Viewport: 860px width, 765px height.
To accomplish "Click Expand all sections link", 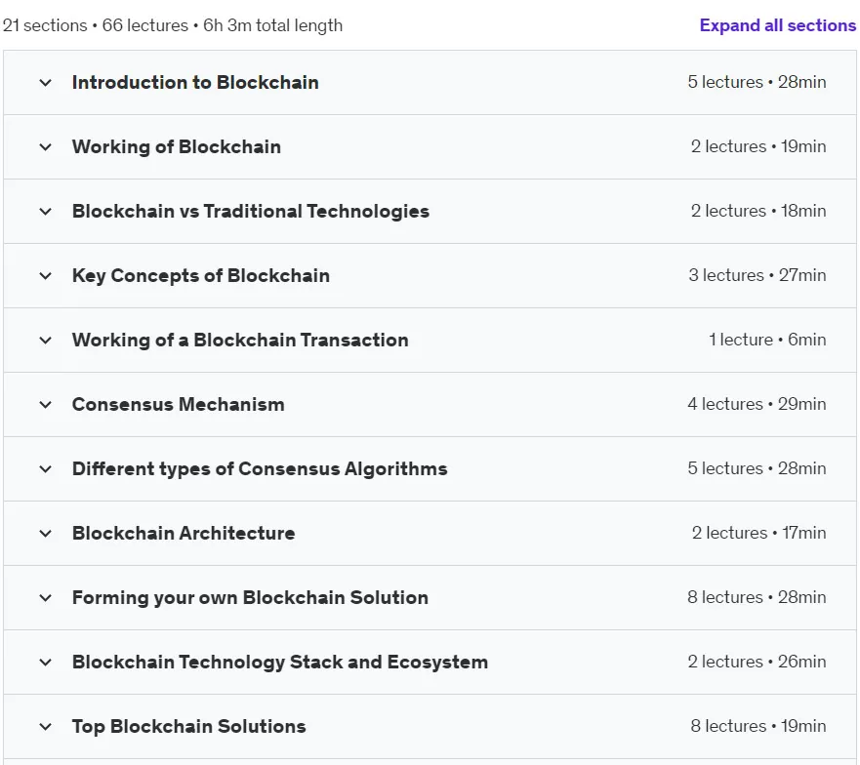I will 778,25.
